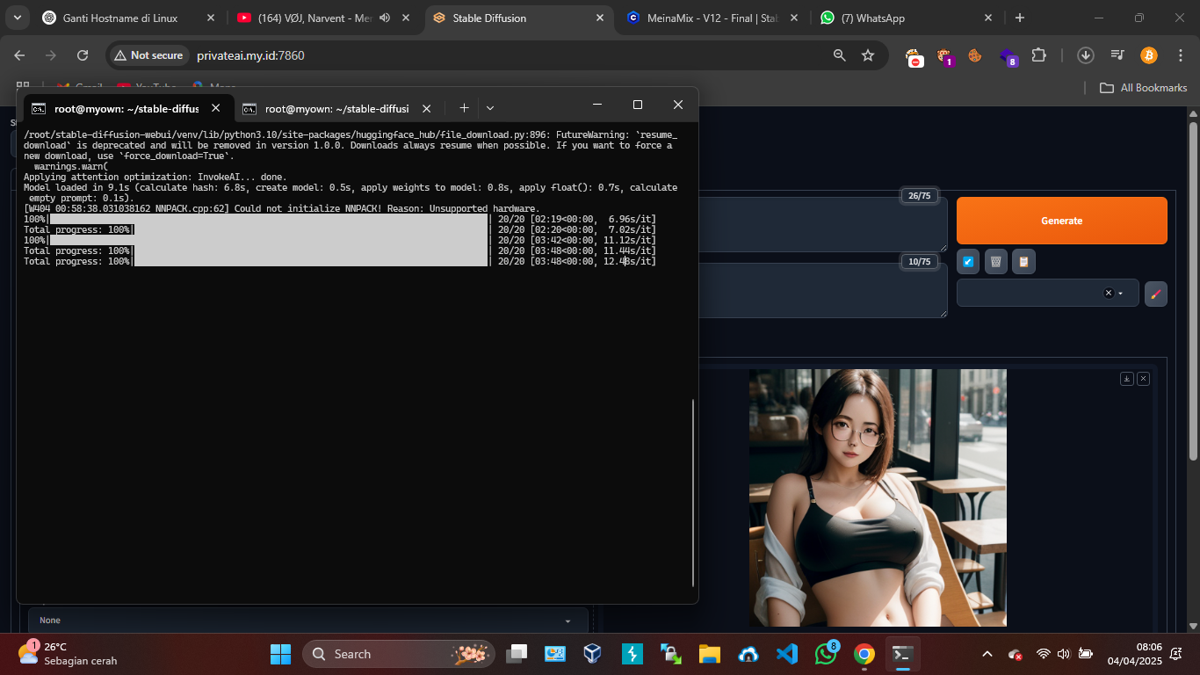Image resolution: width=1200 pixels, height=675 pixels.
Task: Show hidden system tray icons chevron
Action: pos(987,654)
